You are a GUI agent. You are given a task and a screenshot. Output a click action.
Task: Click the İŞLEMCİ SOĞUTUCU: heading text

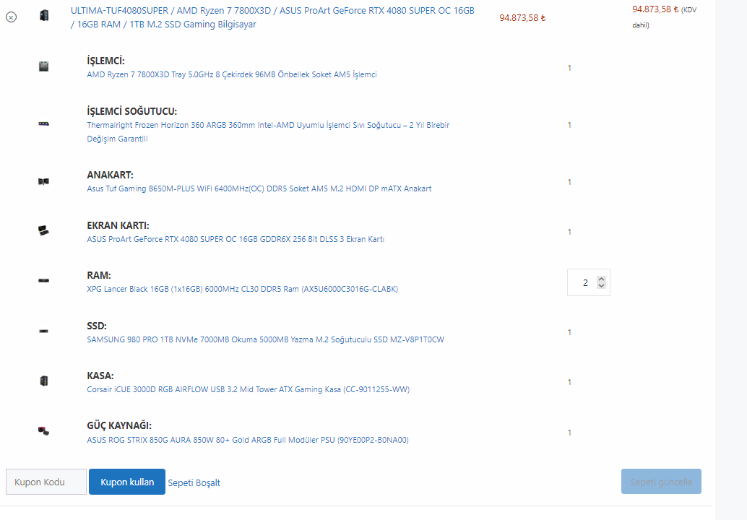coord(132,111)
